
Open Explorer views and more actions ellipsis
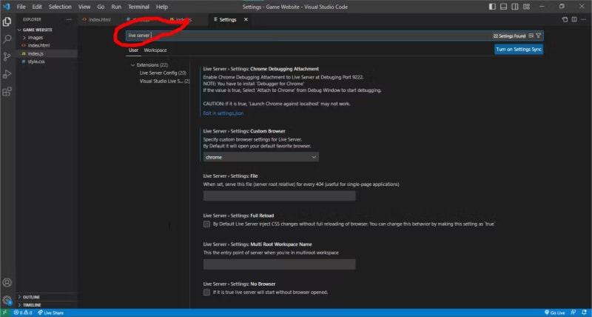(68, 19)
